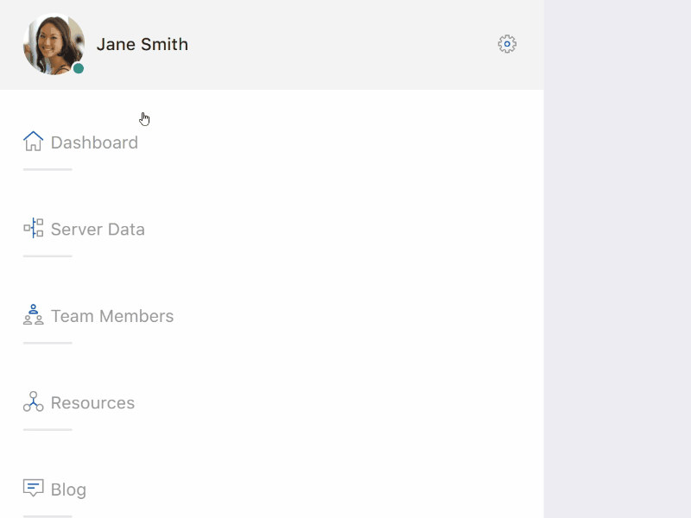Select the Dashboard menu label

pos(94,142)
